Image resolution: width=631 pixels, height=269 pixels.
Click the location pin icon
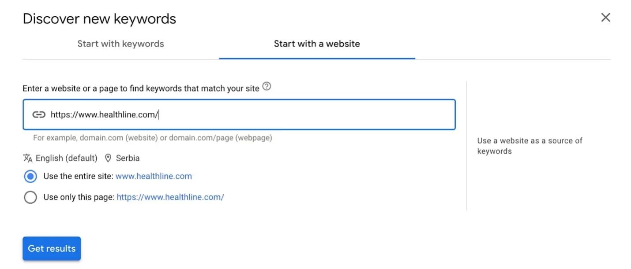(108, 158)
